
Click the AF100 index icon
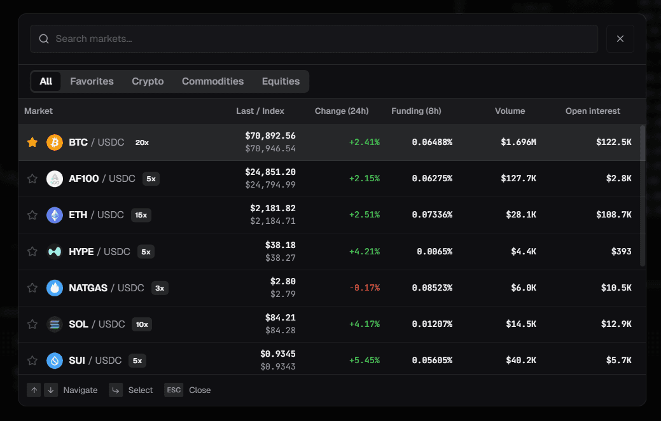pos(54,179)
